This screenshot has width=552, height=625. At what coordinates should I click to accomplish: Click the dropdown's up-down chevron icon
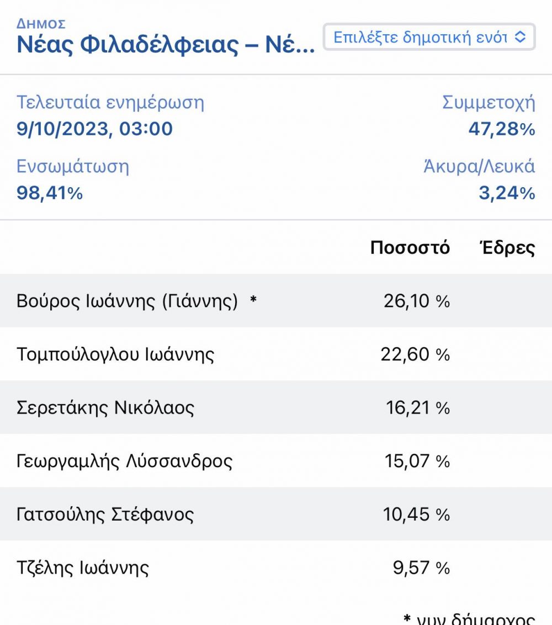520,37
